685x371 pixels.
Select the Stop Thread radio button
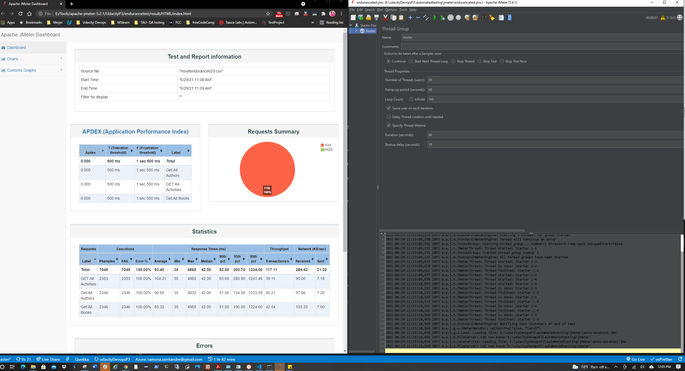(453, 61)
